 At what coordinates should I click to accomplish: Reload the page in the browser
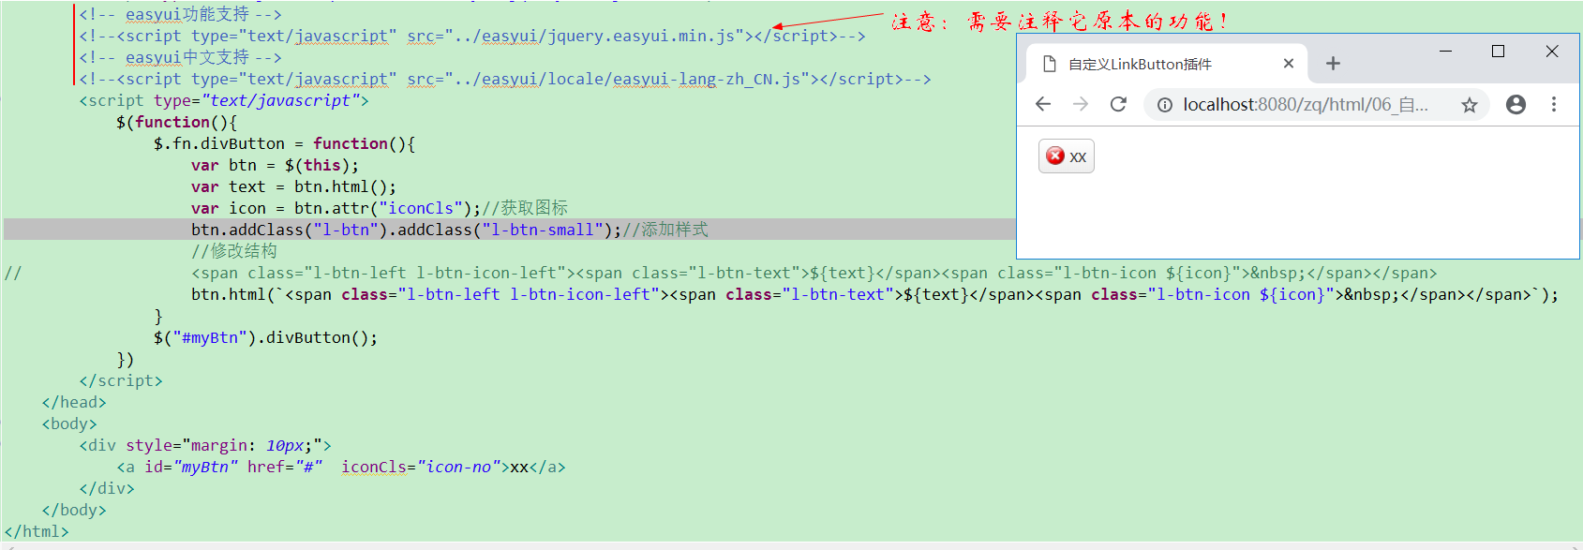1118,104
